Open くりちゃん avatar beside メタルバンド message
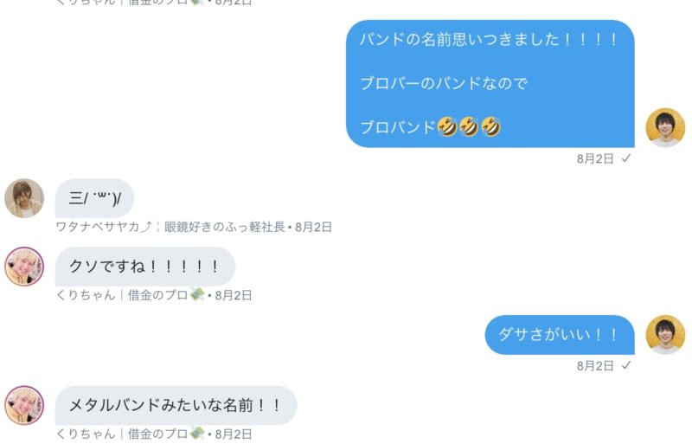Viewport: 692px width, 444px height. click(x=24, y=405)
